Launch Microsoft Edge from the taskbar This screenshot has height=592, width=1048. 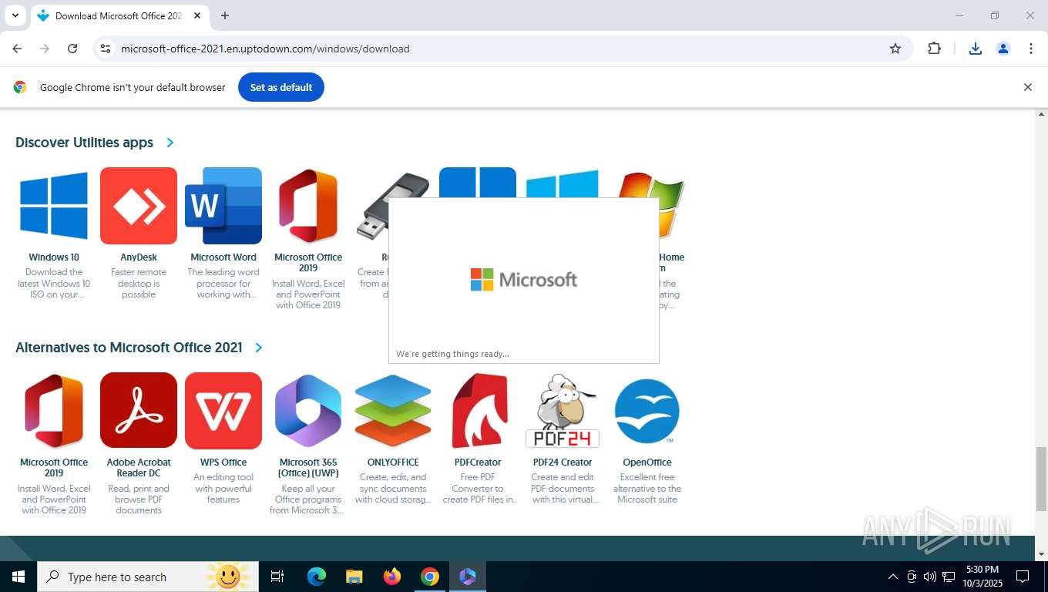[x=317, y=577]
